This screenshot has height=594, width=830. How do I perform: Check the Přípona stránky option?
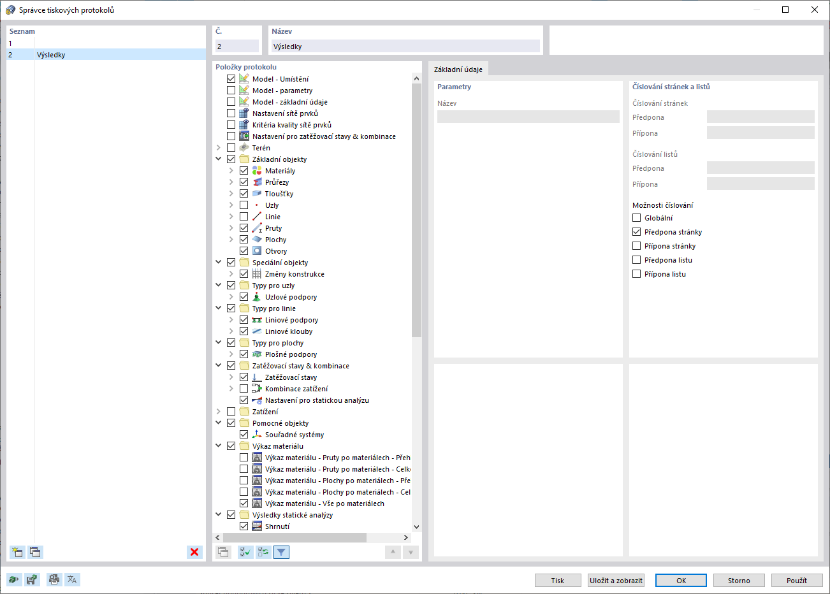636,246
